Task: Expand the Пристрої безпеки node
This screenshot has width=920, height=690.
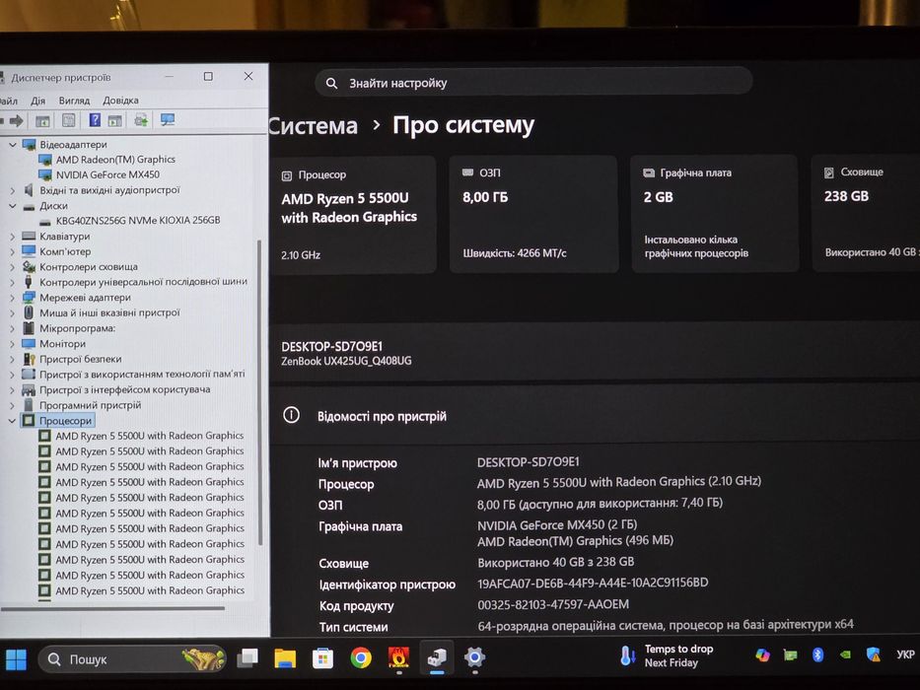Action: tap(12, 359)
